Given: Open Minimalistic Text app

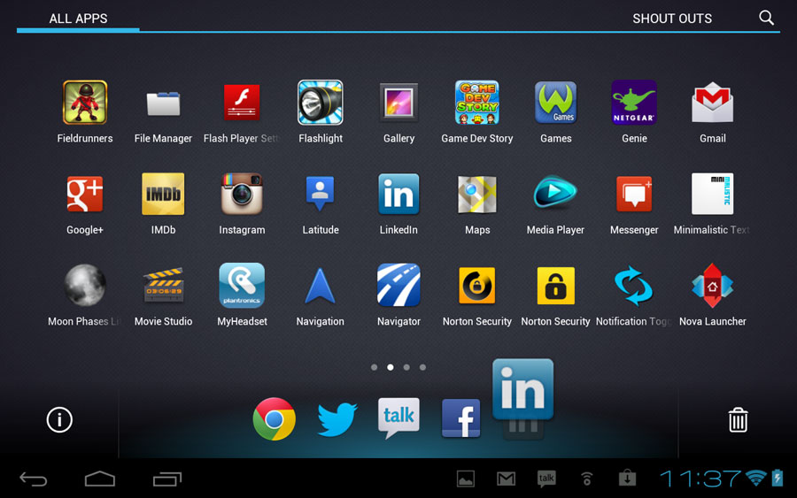Looking at the screenshot, I should (x=713, y=194).
